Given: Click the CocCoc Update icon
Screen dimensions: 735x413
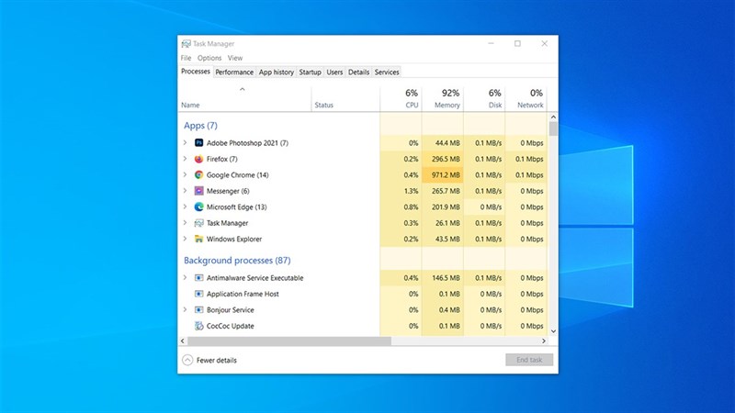Looking at the screenshot, I should 198,326.
